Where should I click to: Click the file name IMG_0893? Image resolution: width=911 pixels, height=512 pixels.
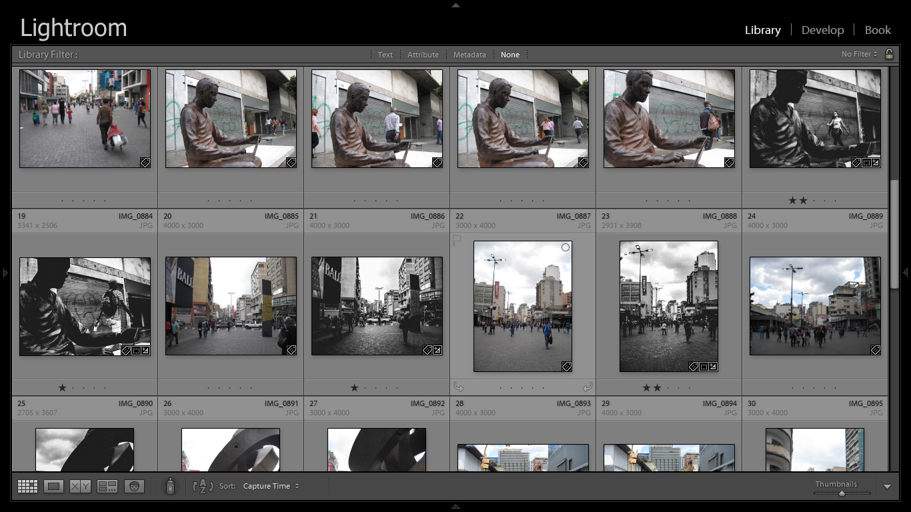574,403
